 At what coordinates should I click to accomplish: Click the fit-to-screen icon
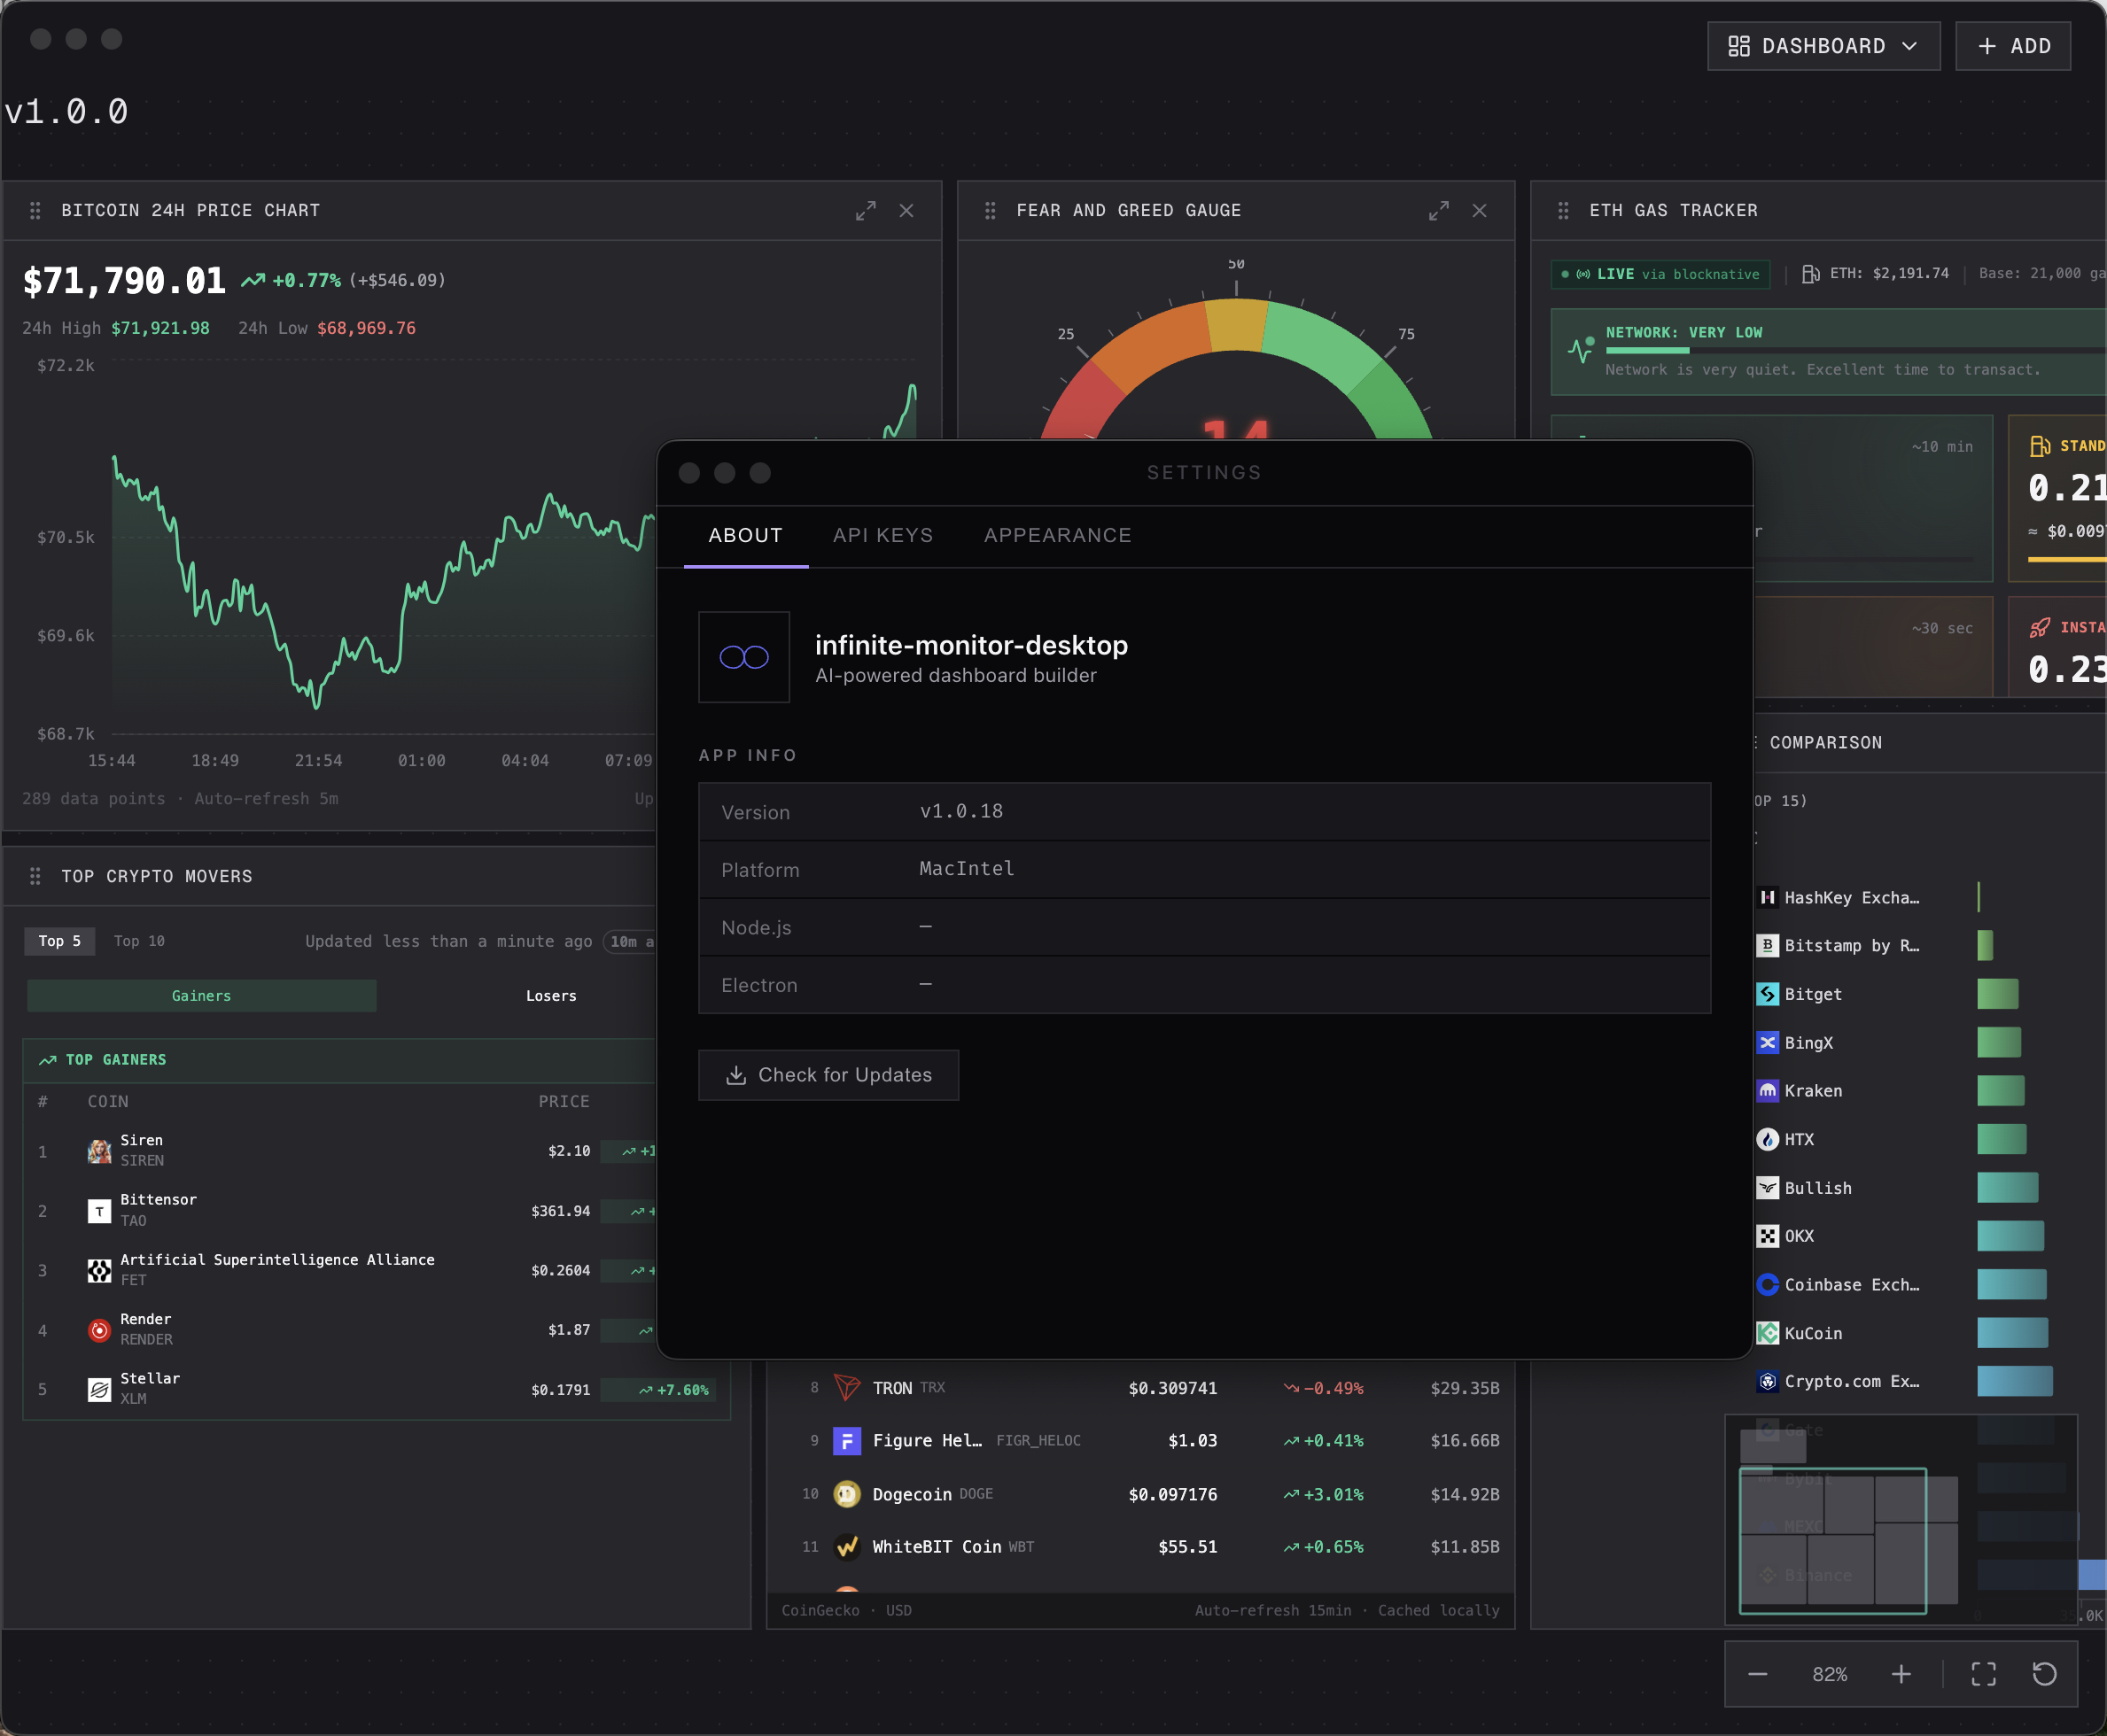tap(1983, 1674)
